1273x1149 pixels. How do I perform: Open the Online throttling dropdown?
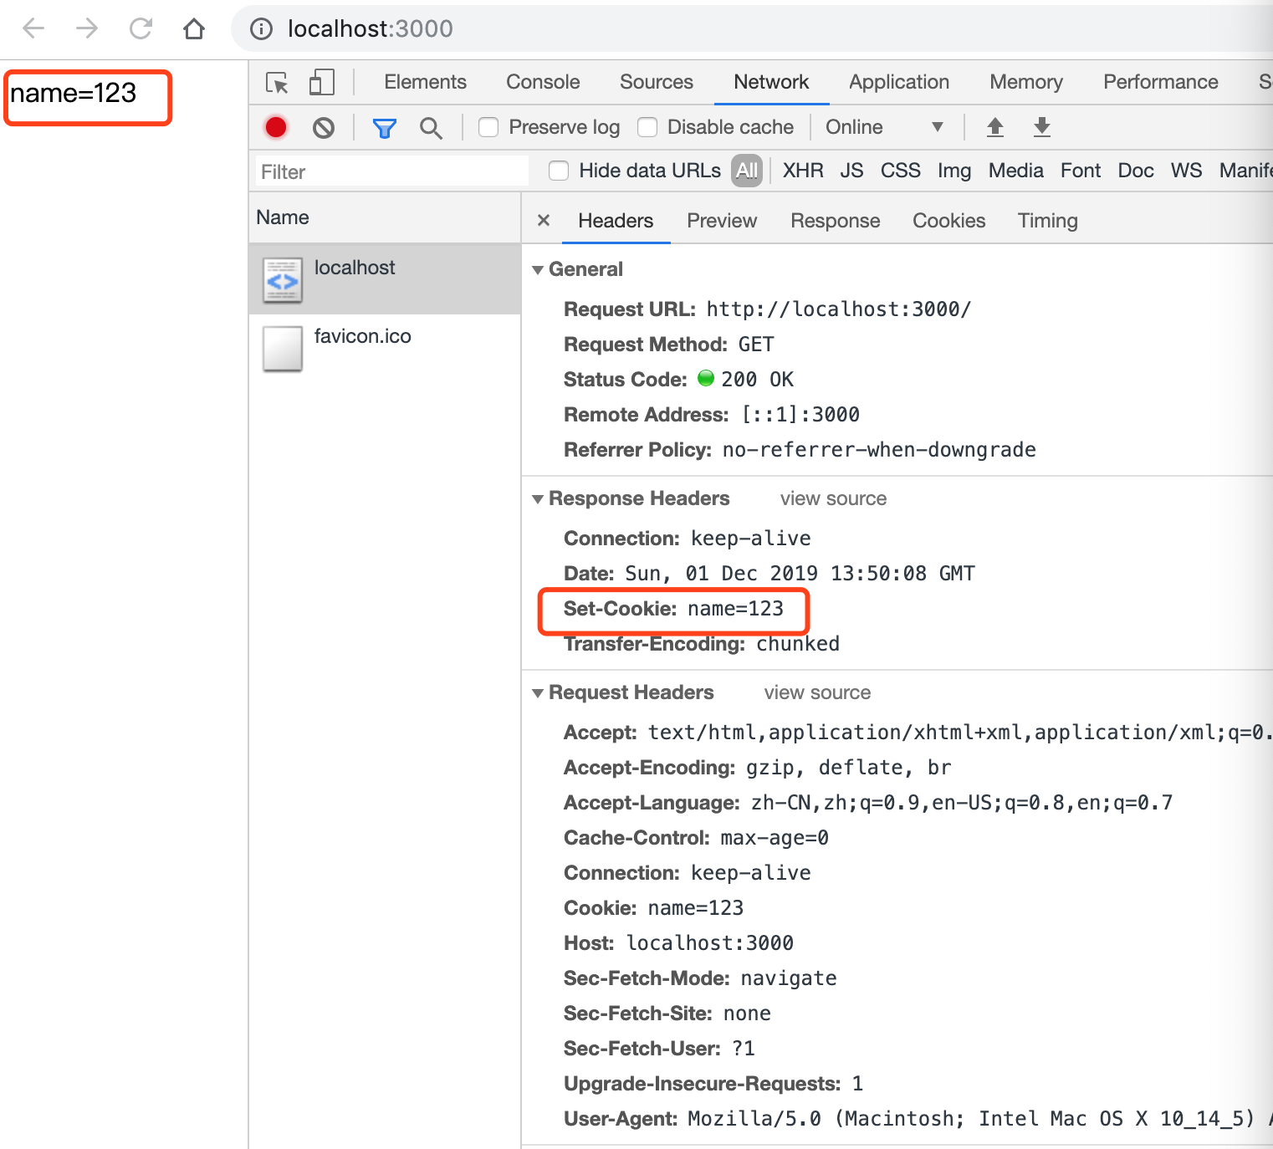(884, 127)
